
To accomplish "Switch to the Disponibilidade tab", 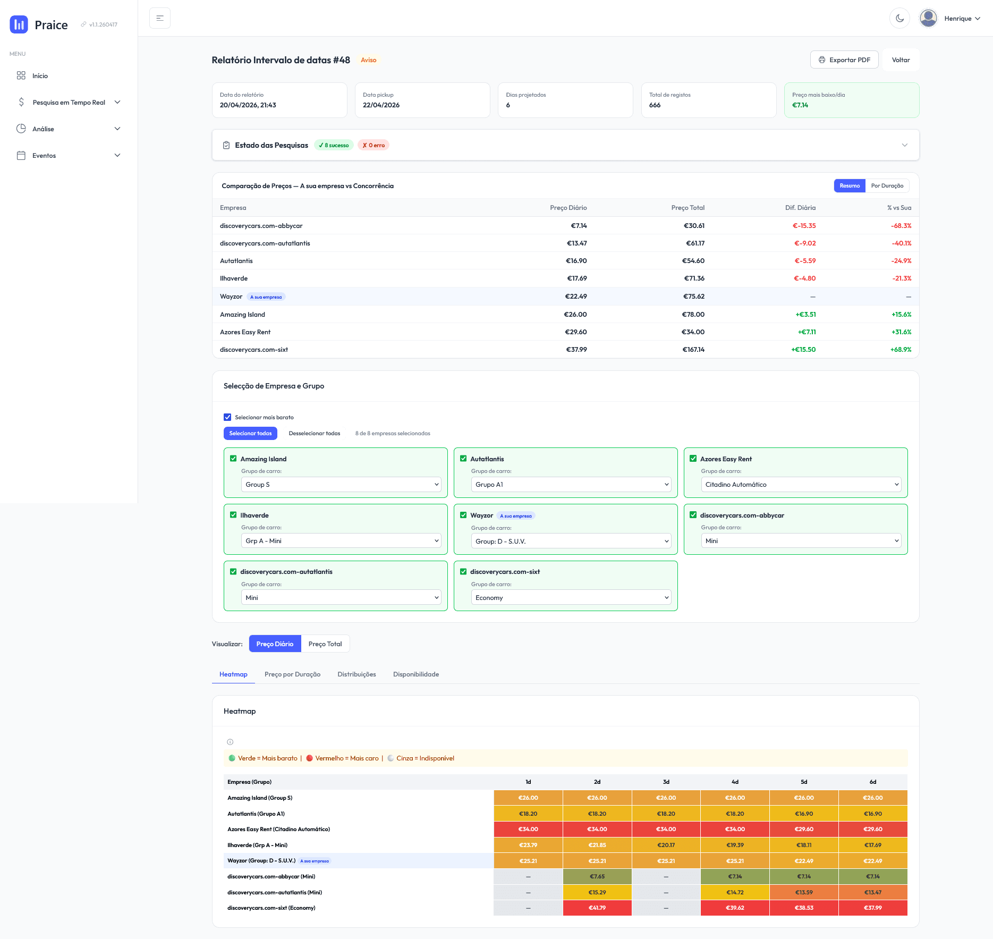I will (416, 674).
